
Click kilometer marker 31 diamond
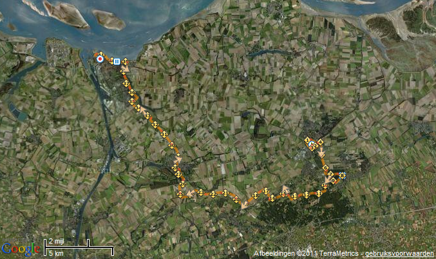click(164, 135)
